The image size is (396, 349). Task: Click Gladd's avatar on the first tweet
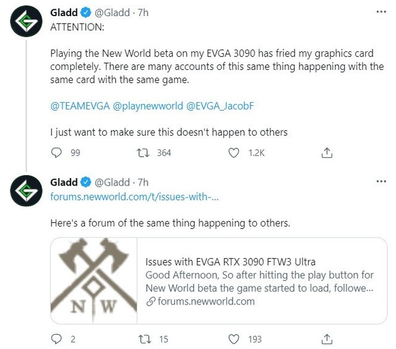(x=26, y=21)
